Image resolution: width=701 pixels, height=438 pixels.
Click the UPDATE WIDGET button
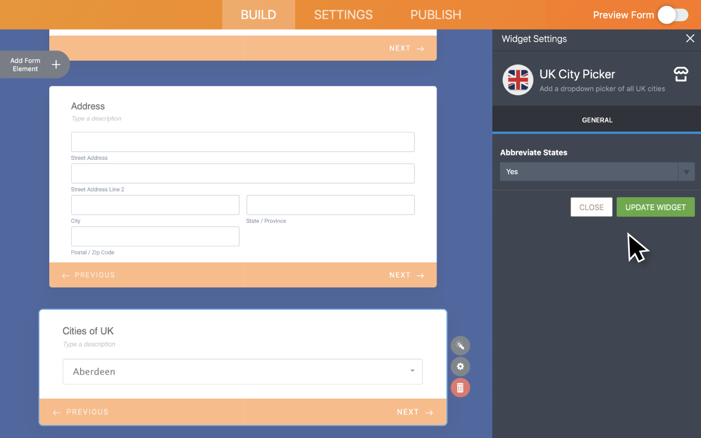pyautogui.click(x=656, y=207)
